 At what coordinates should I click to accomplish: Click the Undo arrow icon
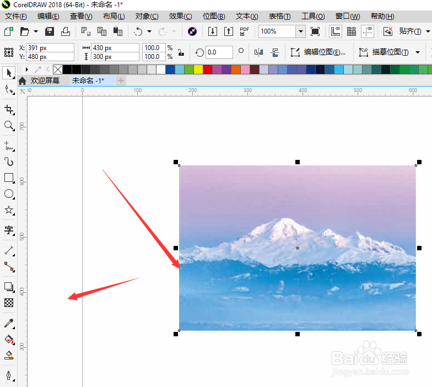pyautogui.click(x=138, y=31)
